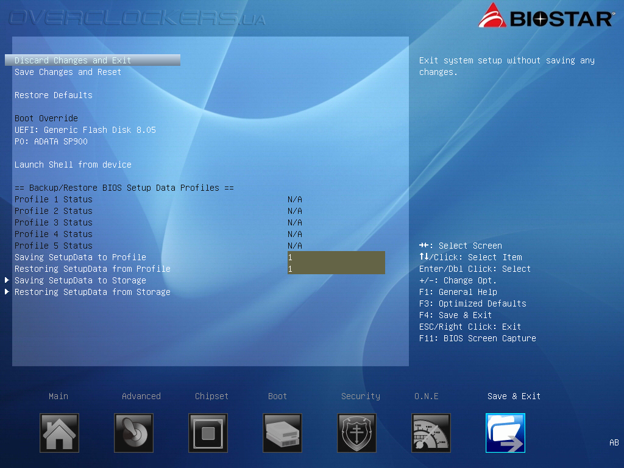
Task: Select Restore Defaults option
Action: 54,95
